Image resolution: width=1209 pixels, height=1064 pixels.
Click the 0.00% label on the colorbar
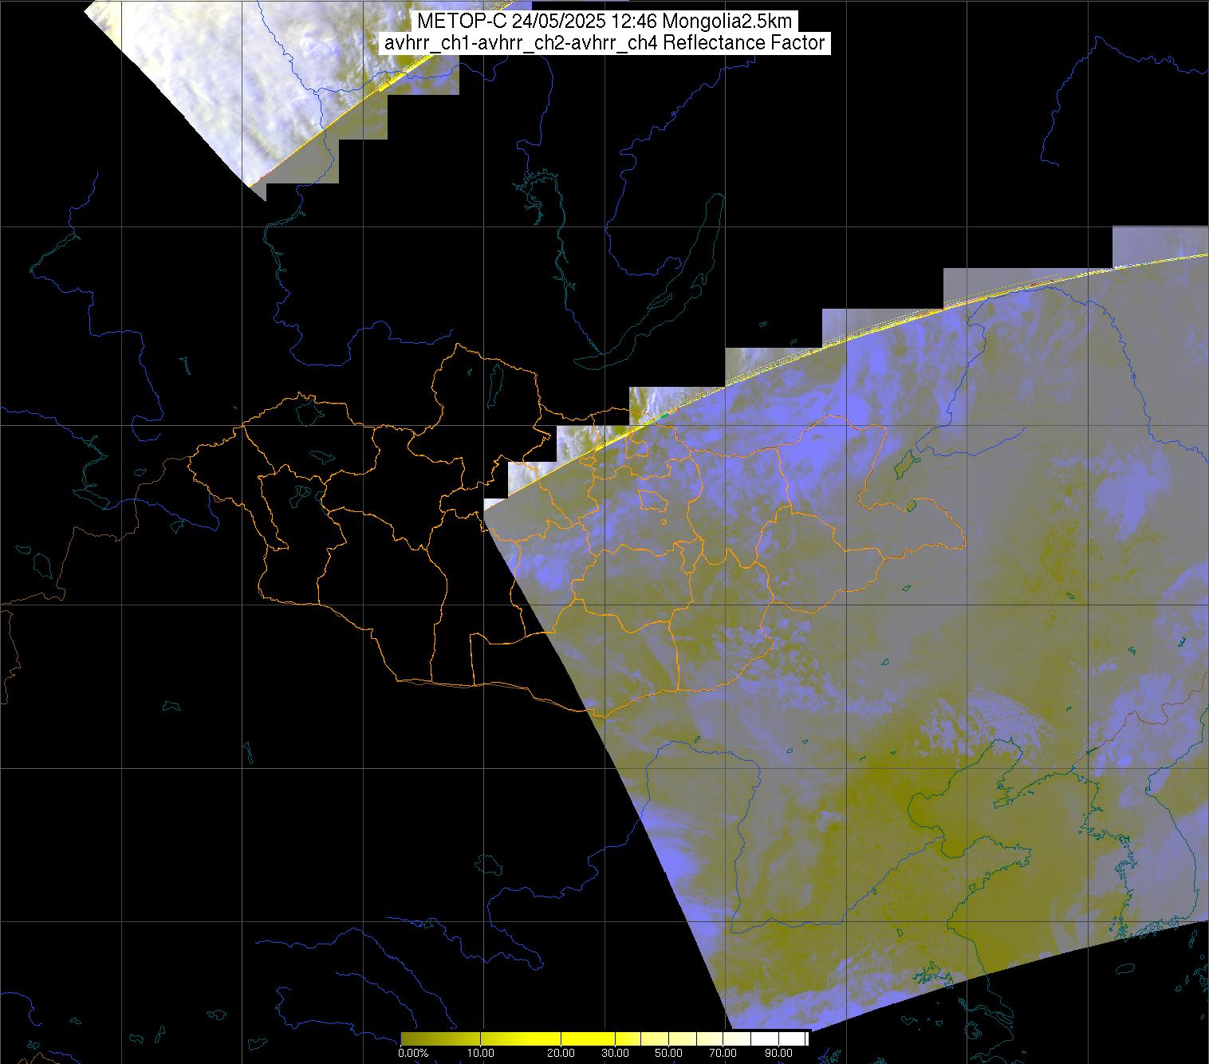[x=412, y=1054]
